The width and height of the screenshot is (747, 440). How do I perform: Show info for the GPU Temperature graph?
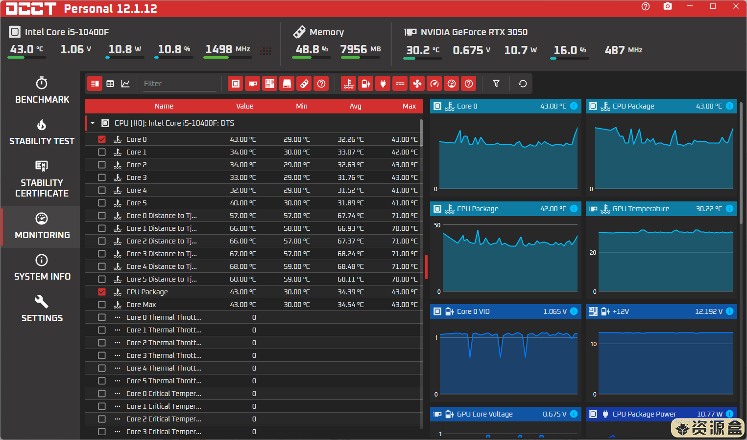[x=729, y=209]
